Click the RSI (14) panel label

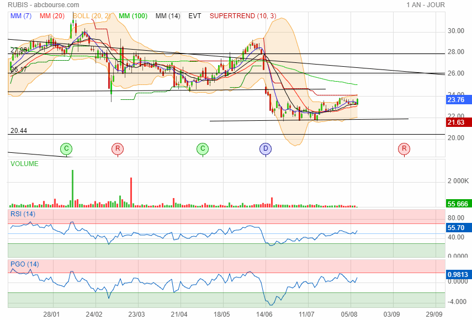(x=23, y=214)
